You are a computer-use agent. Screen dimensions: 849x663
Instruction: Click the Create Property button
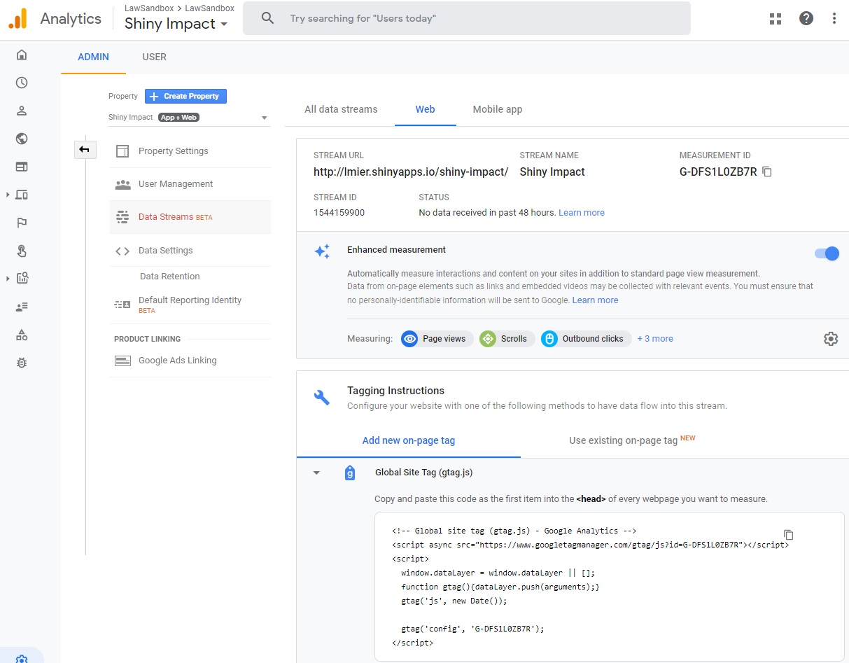(x=185, y=97)
